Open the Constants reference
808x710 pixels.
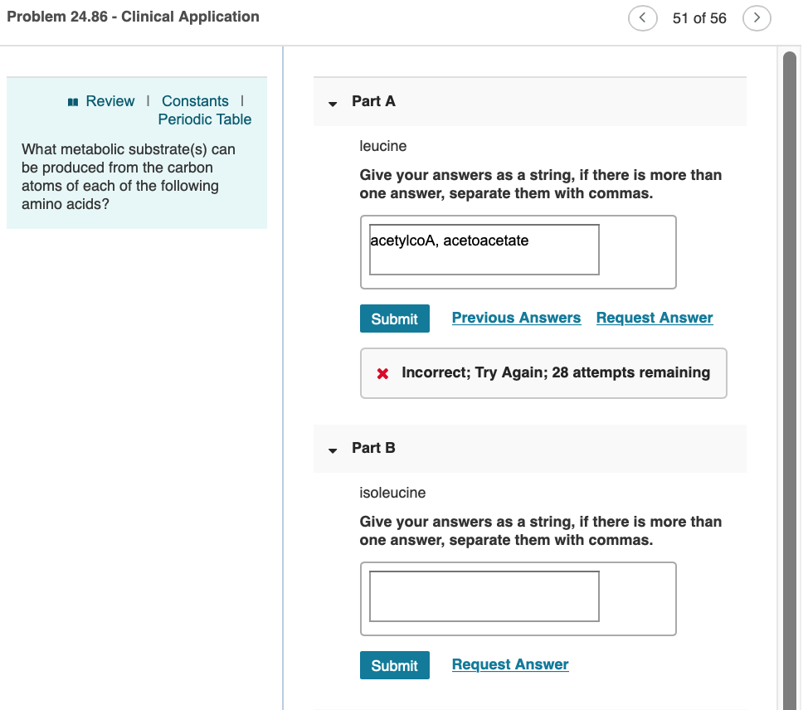195,100
